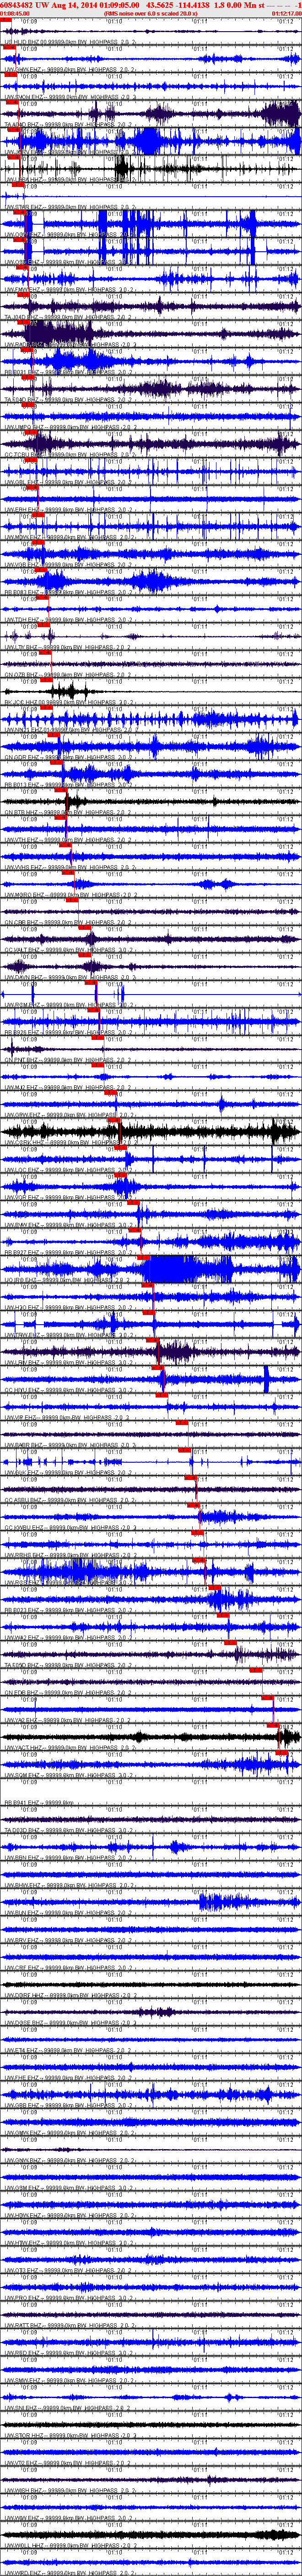Viewport: 302px width, 2576px height.
Task: Select the RB.B083.EHZ trace label
Action: coord(69,591)
